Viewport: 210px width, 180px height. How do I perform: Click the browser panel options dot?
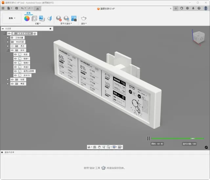[50, 29]
